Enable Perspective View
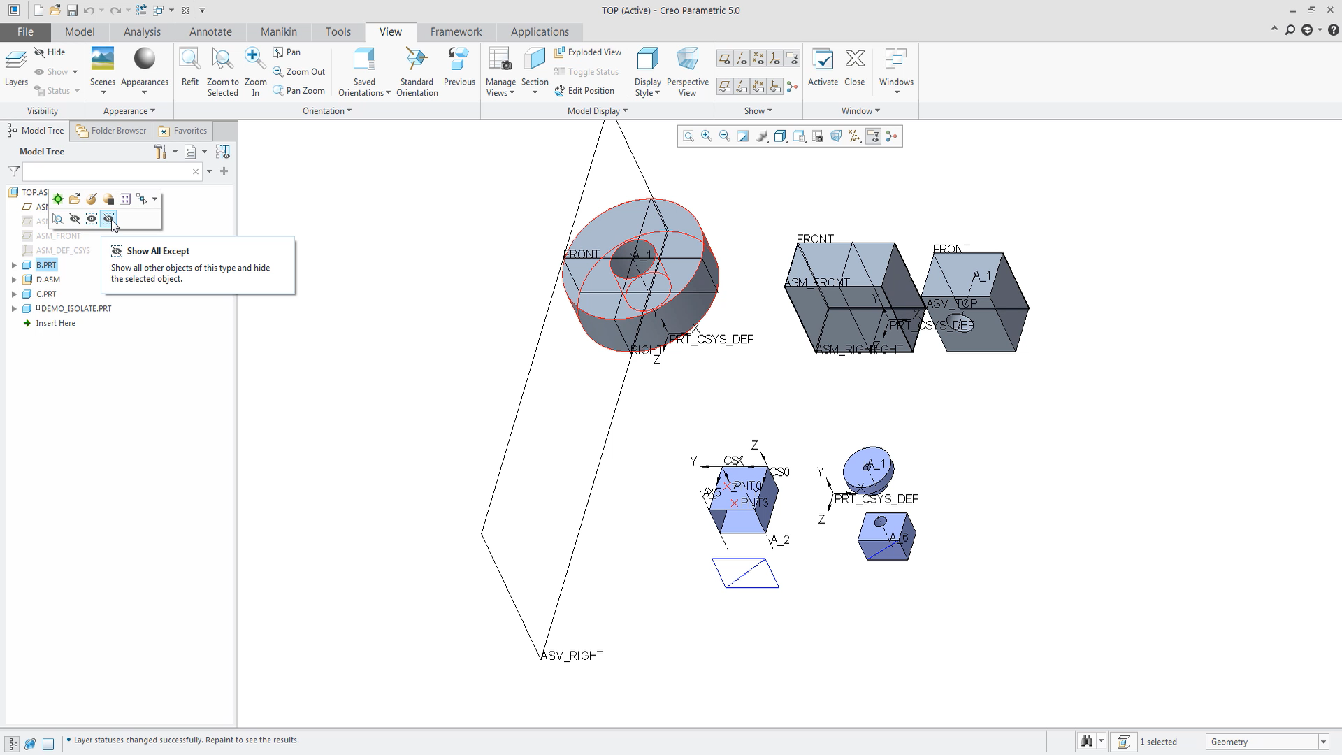1342x755 pixels. point(687,72)
